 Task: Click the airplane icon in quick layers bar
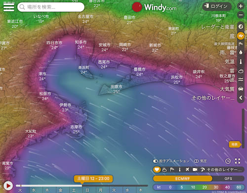click(187, 170)
